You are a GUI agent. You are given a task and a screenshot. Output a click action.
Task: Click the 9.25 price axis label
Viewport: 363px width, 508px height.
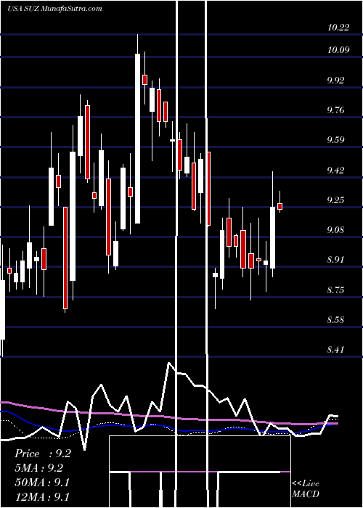335,200
